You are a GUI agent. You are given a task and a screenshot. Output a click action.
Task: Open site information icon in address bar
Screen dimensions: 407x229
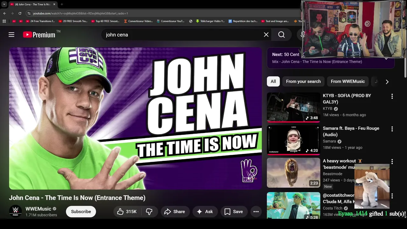tap(29, 13)
